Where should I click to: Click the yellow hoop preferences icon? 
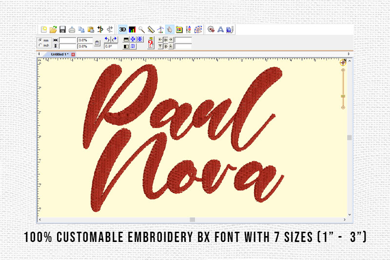[179, 30]
